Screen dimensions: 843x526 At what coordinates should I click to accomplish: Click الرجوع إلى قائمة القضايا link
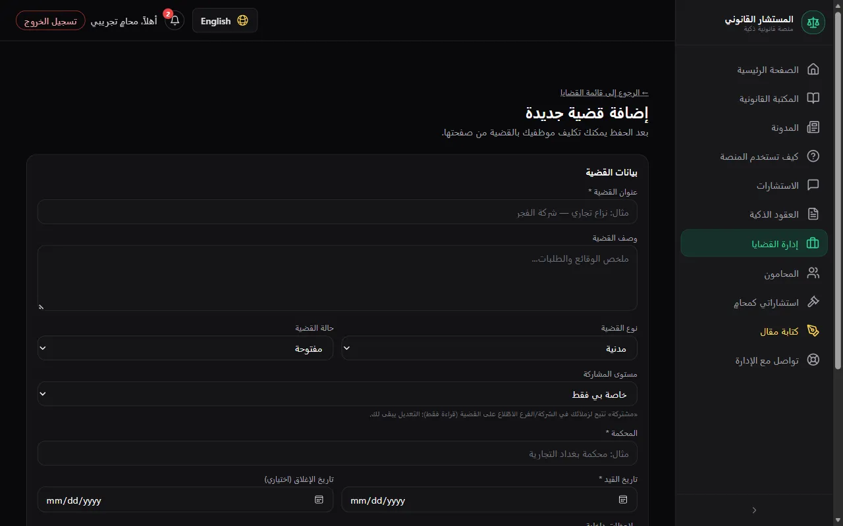[605, 93]
